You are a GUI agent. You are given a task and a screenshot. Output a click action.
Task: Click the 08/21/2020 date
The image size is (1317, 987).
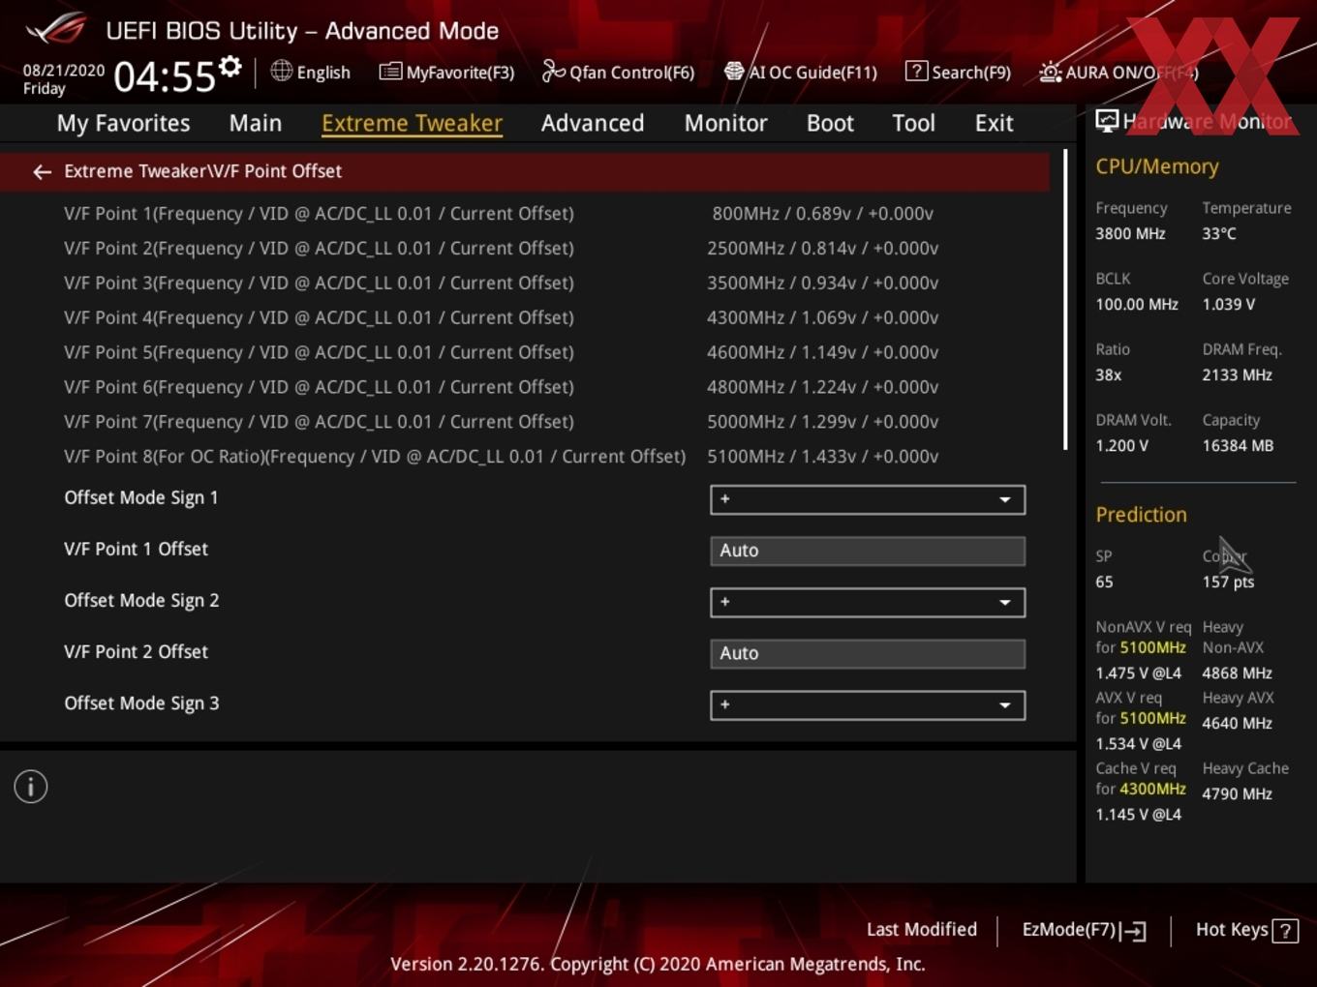pyautogui.click(x=64, y=71)
